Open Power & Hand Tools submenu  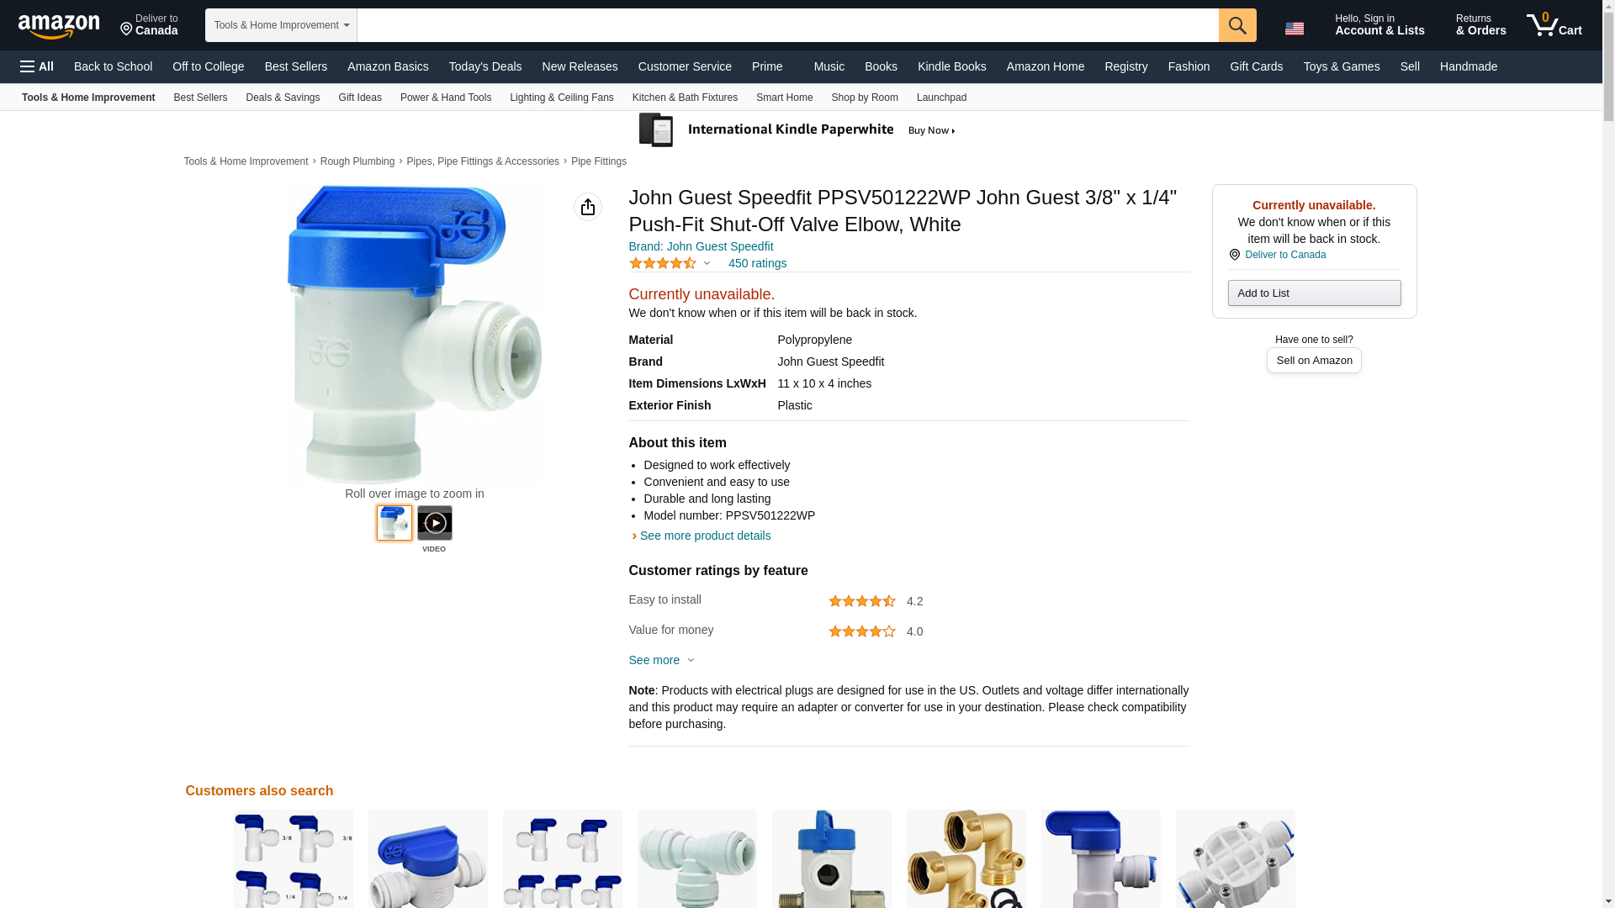[x=446, y=98]
